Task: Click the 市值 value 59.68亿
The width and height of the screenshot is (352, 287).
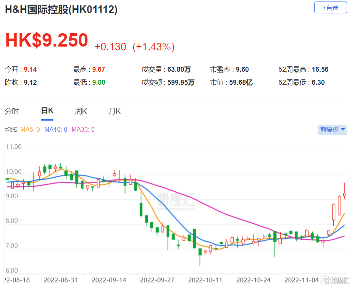Action: tap(241, 82)
